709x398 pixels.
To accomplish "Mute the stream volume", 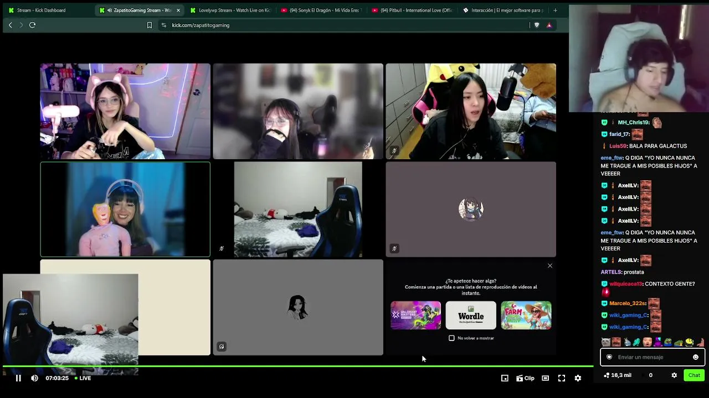I will click(34, 378).
